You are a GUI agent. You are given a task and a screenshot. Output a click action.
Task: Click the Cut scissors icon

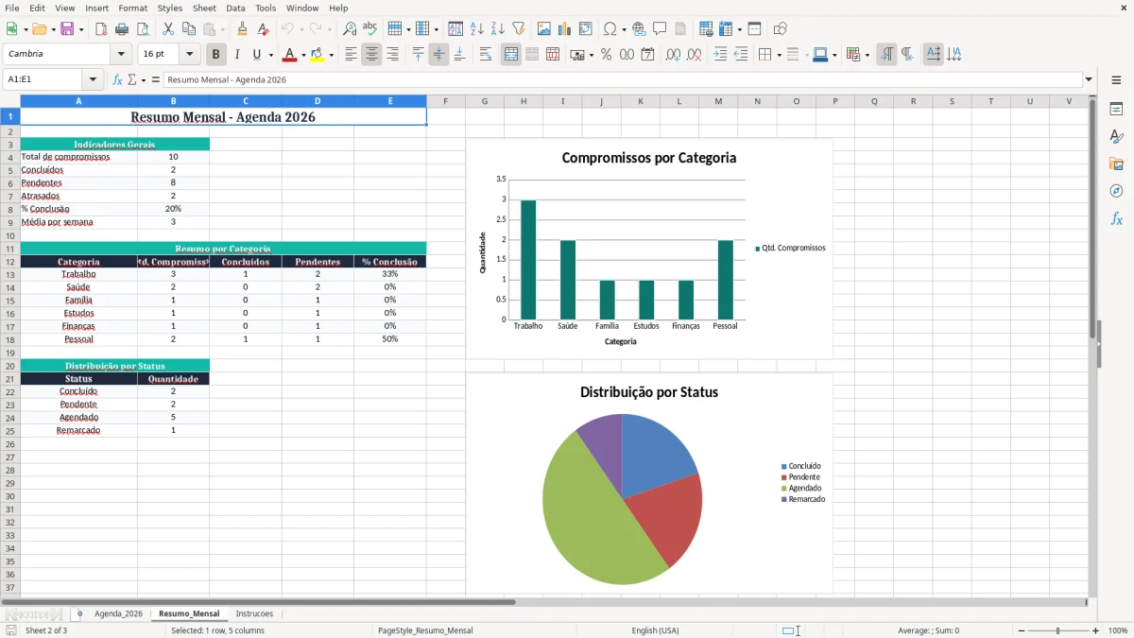(x=168, y=29)
